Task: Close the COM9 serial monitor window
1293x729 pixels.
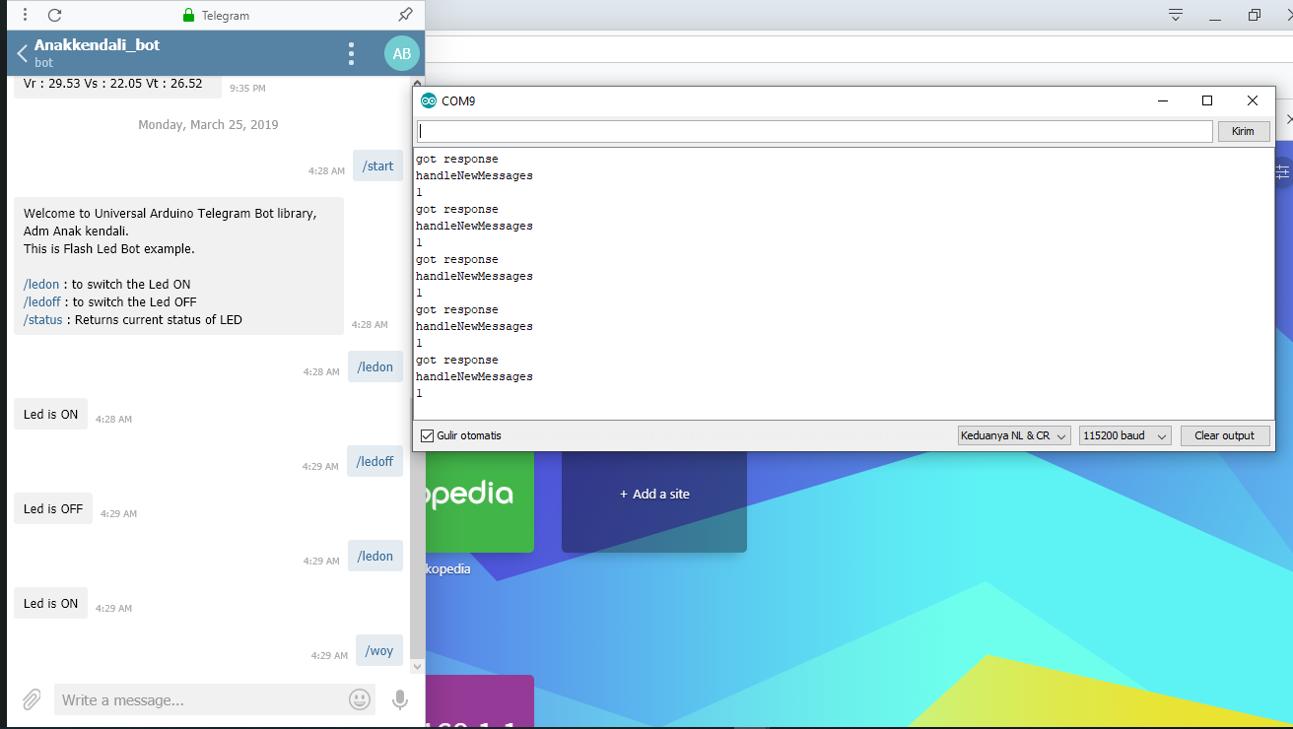Action: click(x=1252, y=100)
